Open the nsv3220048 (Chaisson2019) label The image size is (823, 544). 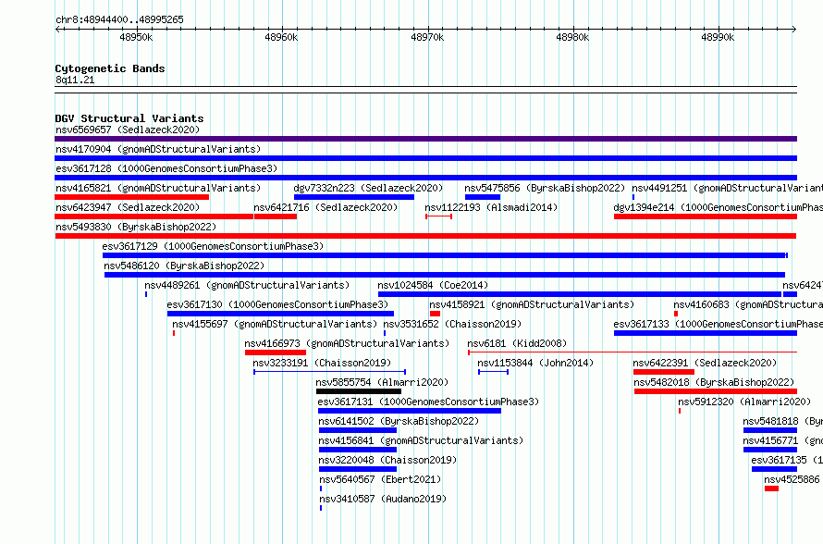click(x=387, y=460)
